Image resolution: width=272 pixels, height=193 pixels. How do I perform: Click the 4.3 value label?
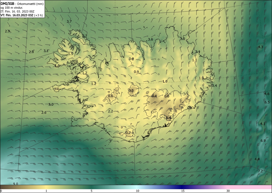click(x=261, y=47)
